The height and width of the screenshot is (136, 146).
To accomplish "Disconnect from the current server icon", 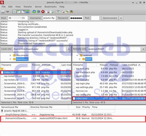I will [x=47, y=12].
